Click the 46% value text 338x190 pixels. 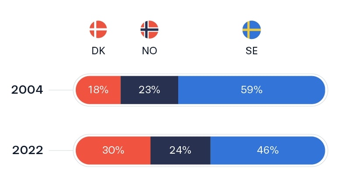click(x=268, y=150)
